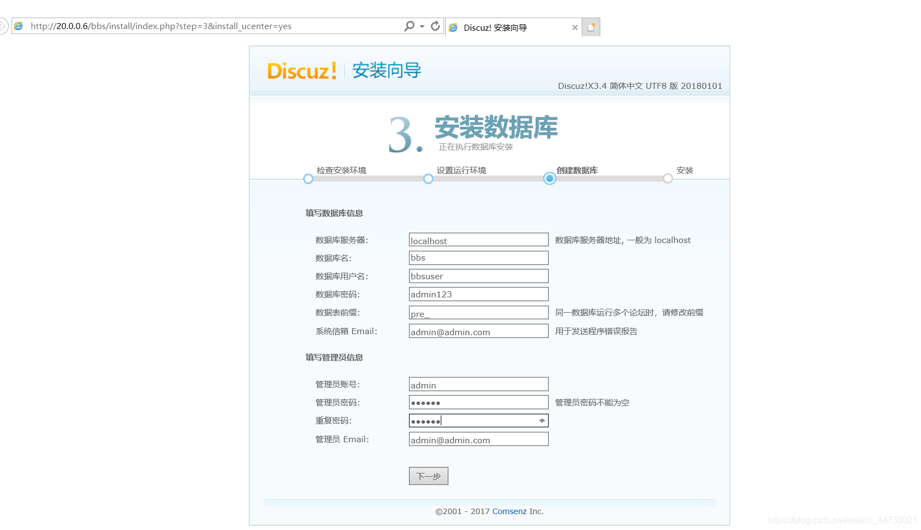Click the browser back button
921x530 pixels.
tap(3, 26)
